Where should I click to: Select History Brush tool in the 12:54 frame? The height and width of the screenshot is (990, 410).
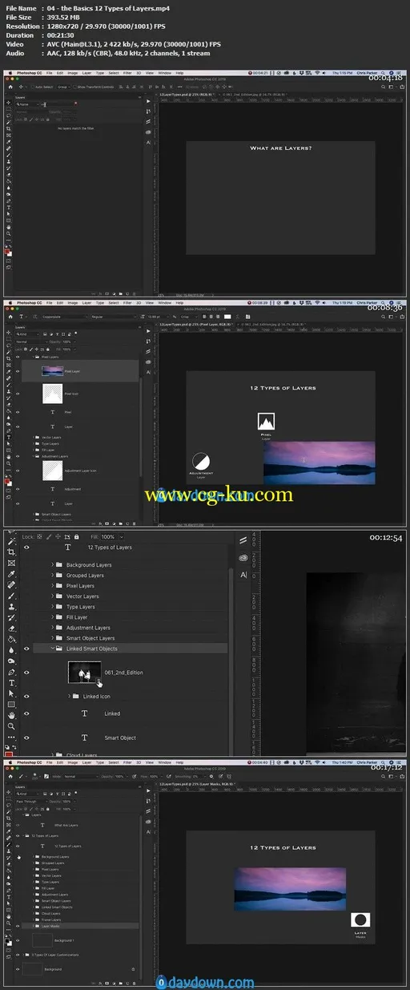click(x=11, y=618)
